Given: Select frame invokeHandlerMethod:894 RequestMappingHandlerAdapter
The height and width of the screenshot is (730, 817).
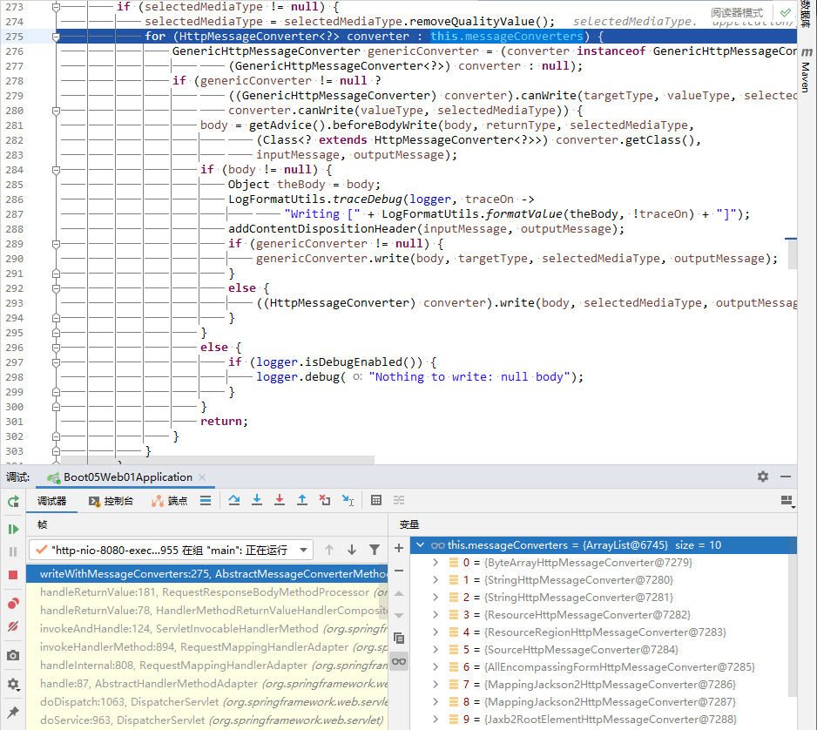Looking at the screenshot, I should click(x=206, y=647).
